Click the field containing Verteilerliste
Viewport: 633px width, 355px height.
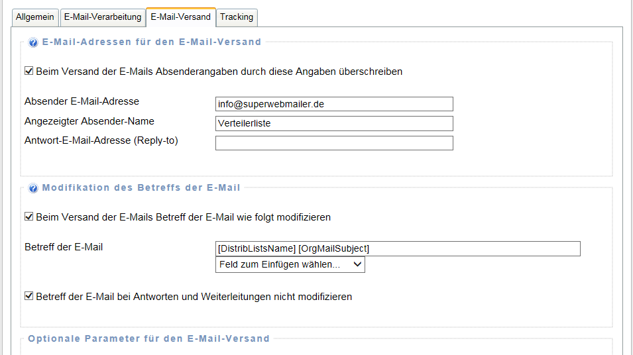pyautogui.click(x=334, y=123)
